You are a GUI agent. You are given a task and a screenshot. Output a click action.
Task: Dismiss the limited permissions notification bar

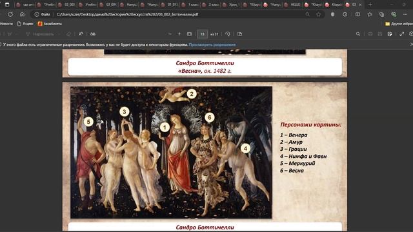(411, 44)
